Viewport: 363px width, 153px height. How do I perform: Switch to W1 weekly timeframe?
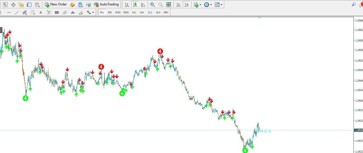pos(158,12)
